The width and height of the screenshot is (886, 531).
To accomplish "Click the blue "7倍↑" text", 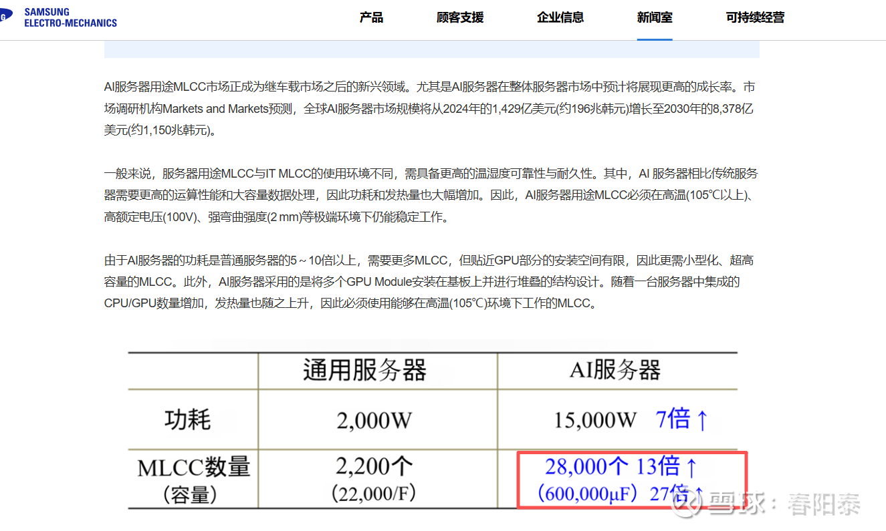I will tap(682, 419).
